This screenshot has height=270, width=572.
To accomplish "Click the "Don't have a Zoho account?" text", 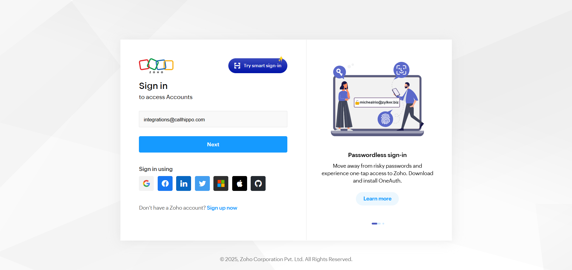I will 172,208.
